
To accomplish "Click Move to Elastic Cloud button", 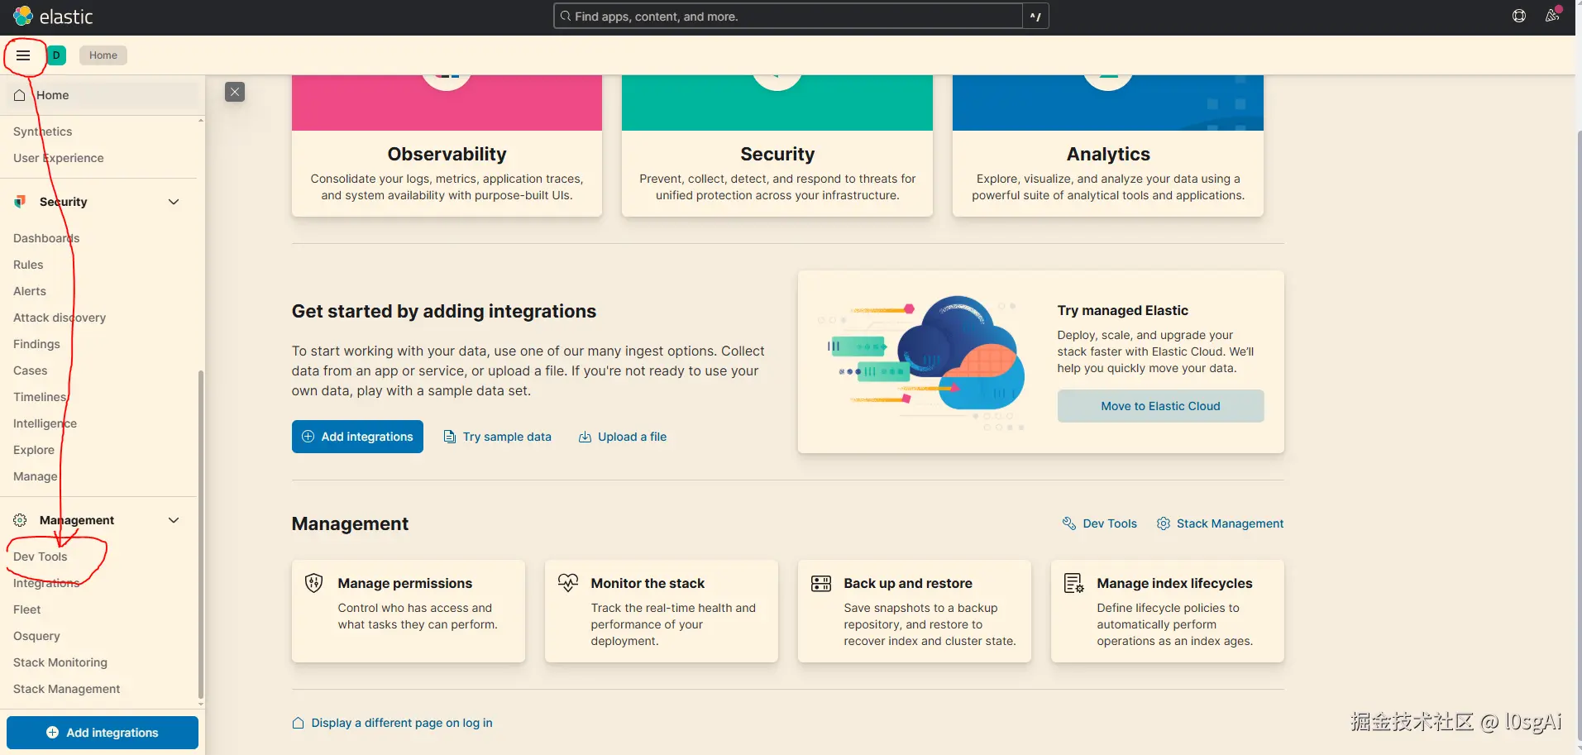I will (1160, 406).
